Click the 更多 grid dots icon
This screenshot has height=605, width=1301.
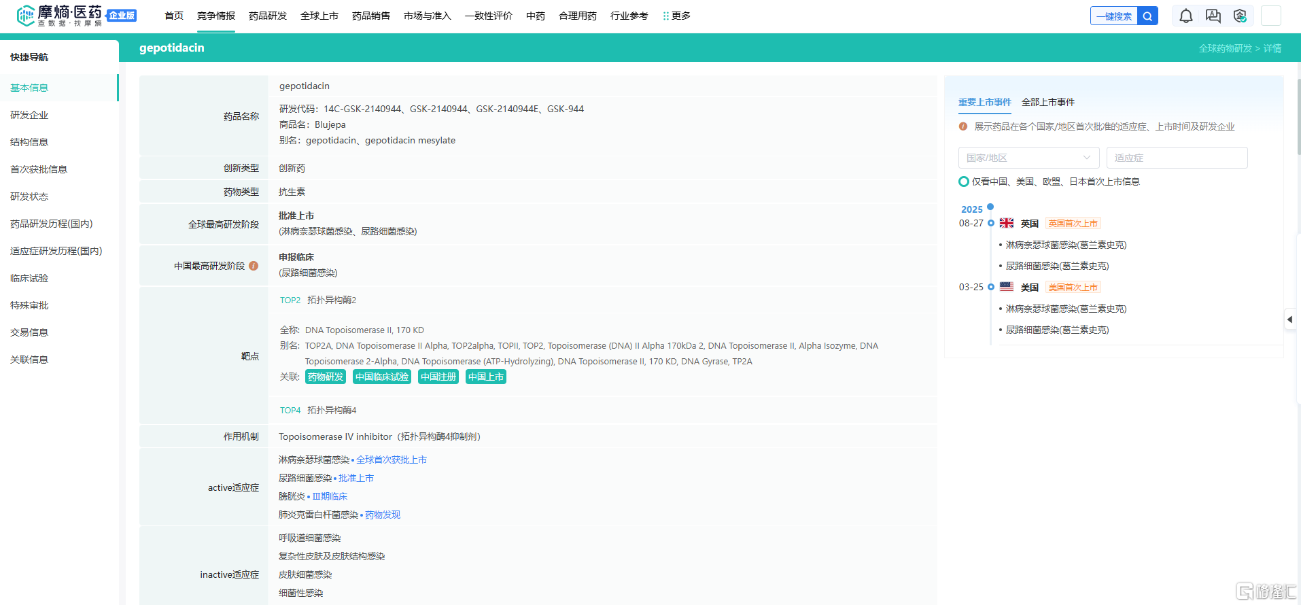coord(666,16)
